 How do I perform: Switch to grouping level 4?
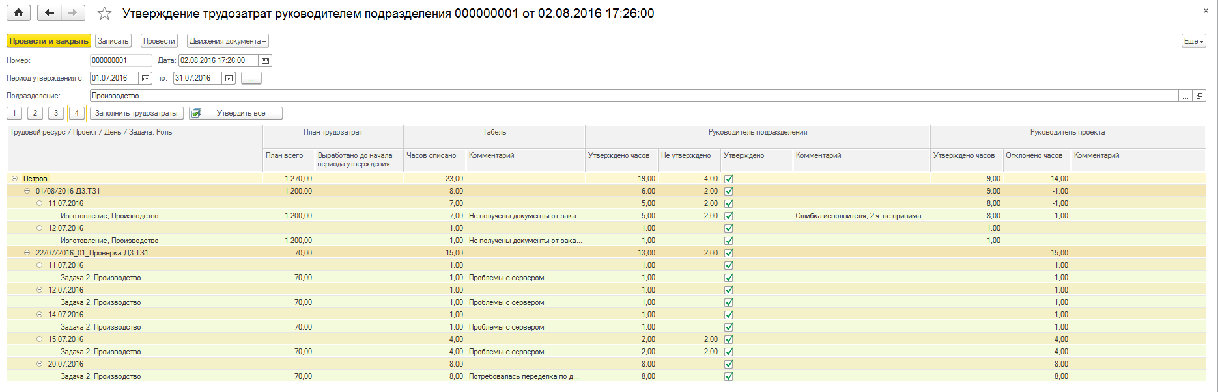[77, 113]
